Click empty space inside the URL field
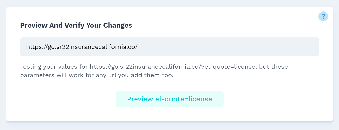 [229, 47]
